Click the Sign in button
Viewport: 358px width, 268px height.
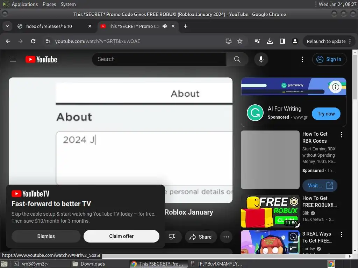pos(329,59)
